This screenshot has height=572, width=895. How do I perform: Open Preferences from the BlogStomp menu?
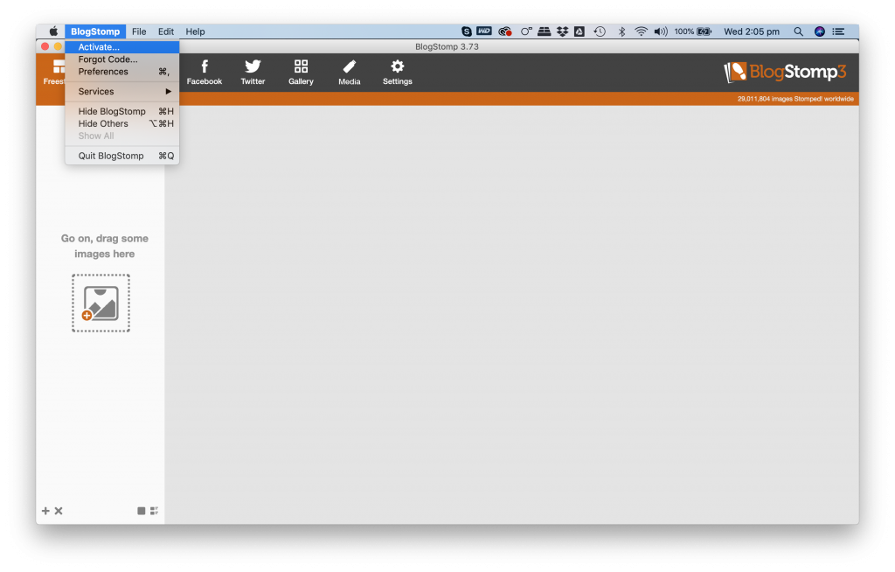coord(122,72)
